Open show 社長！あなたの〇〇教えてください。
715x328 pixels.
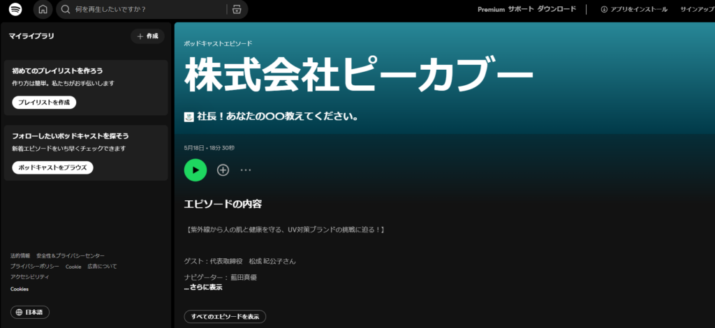tap(277, 117)
